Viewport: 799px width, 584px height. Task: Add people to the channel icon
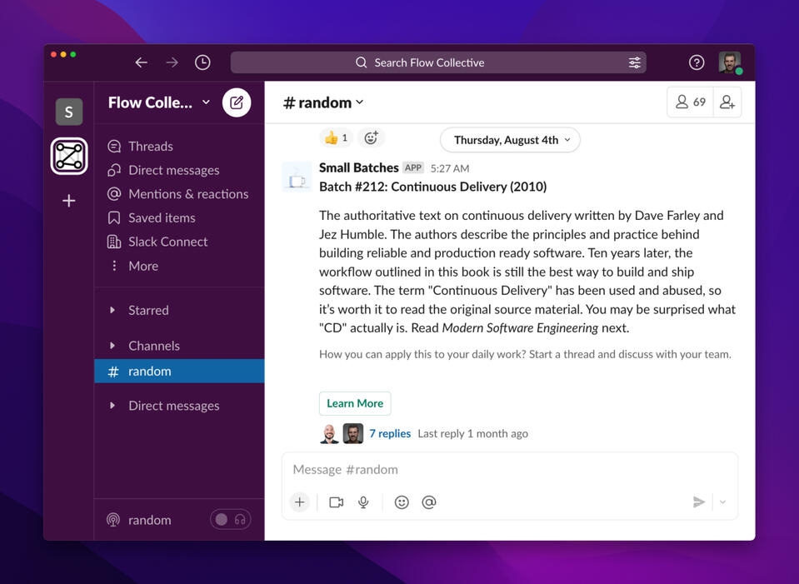(x=727, y=102)
